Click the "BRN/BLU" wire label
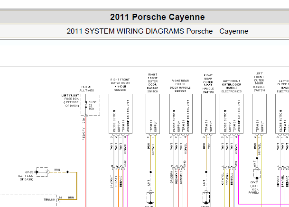The image size is (289, 207). point(232,179)
